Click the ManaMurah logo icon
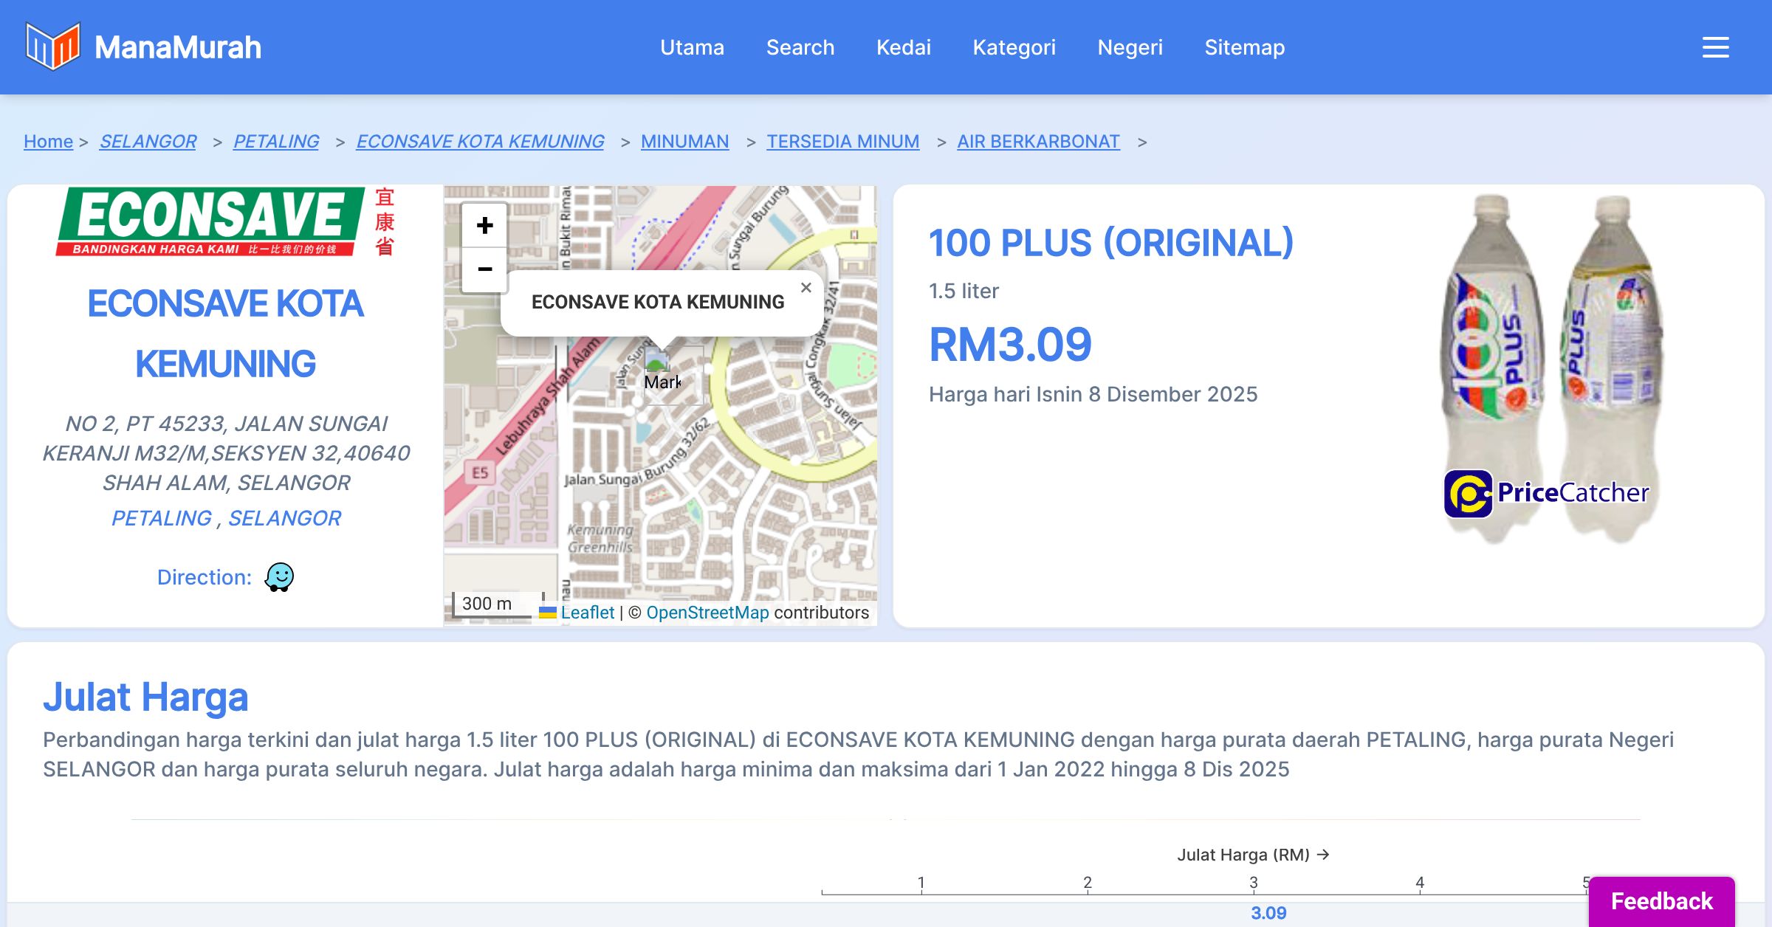1772x927 pixels. pyautogui.click(x=52, y=46)
